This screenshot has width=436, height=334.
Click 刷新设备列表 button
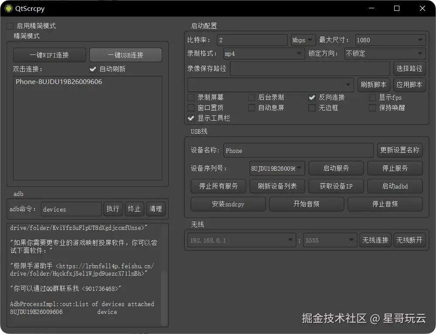coord(277,186)
